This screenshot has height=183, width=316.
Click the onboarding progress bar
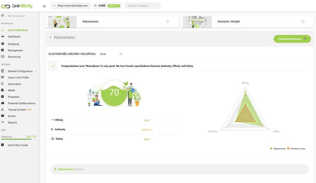(x=19, y=139)
